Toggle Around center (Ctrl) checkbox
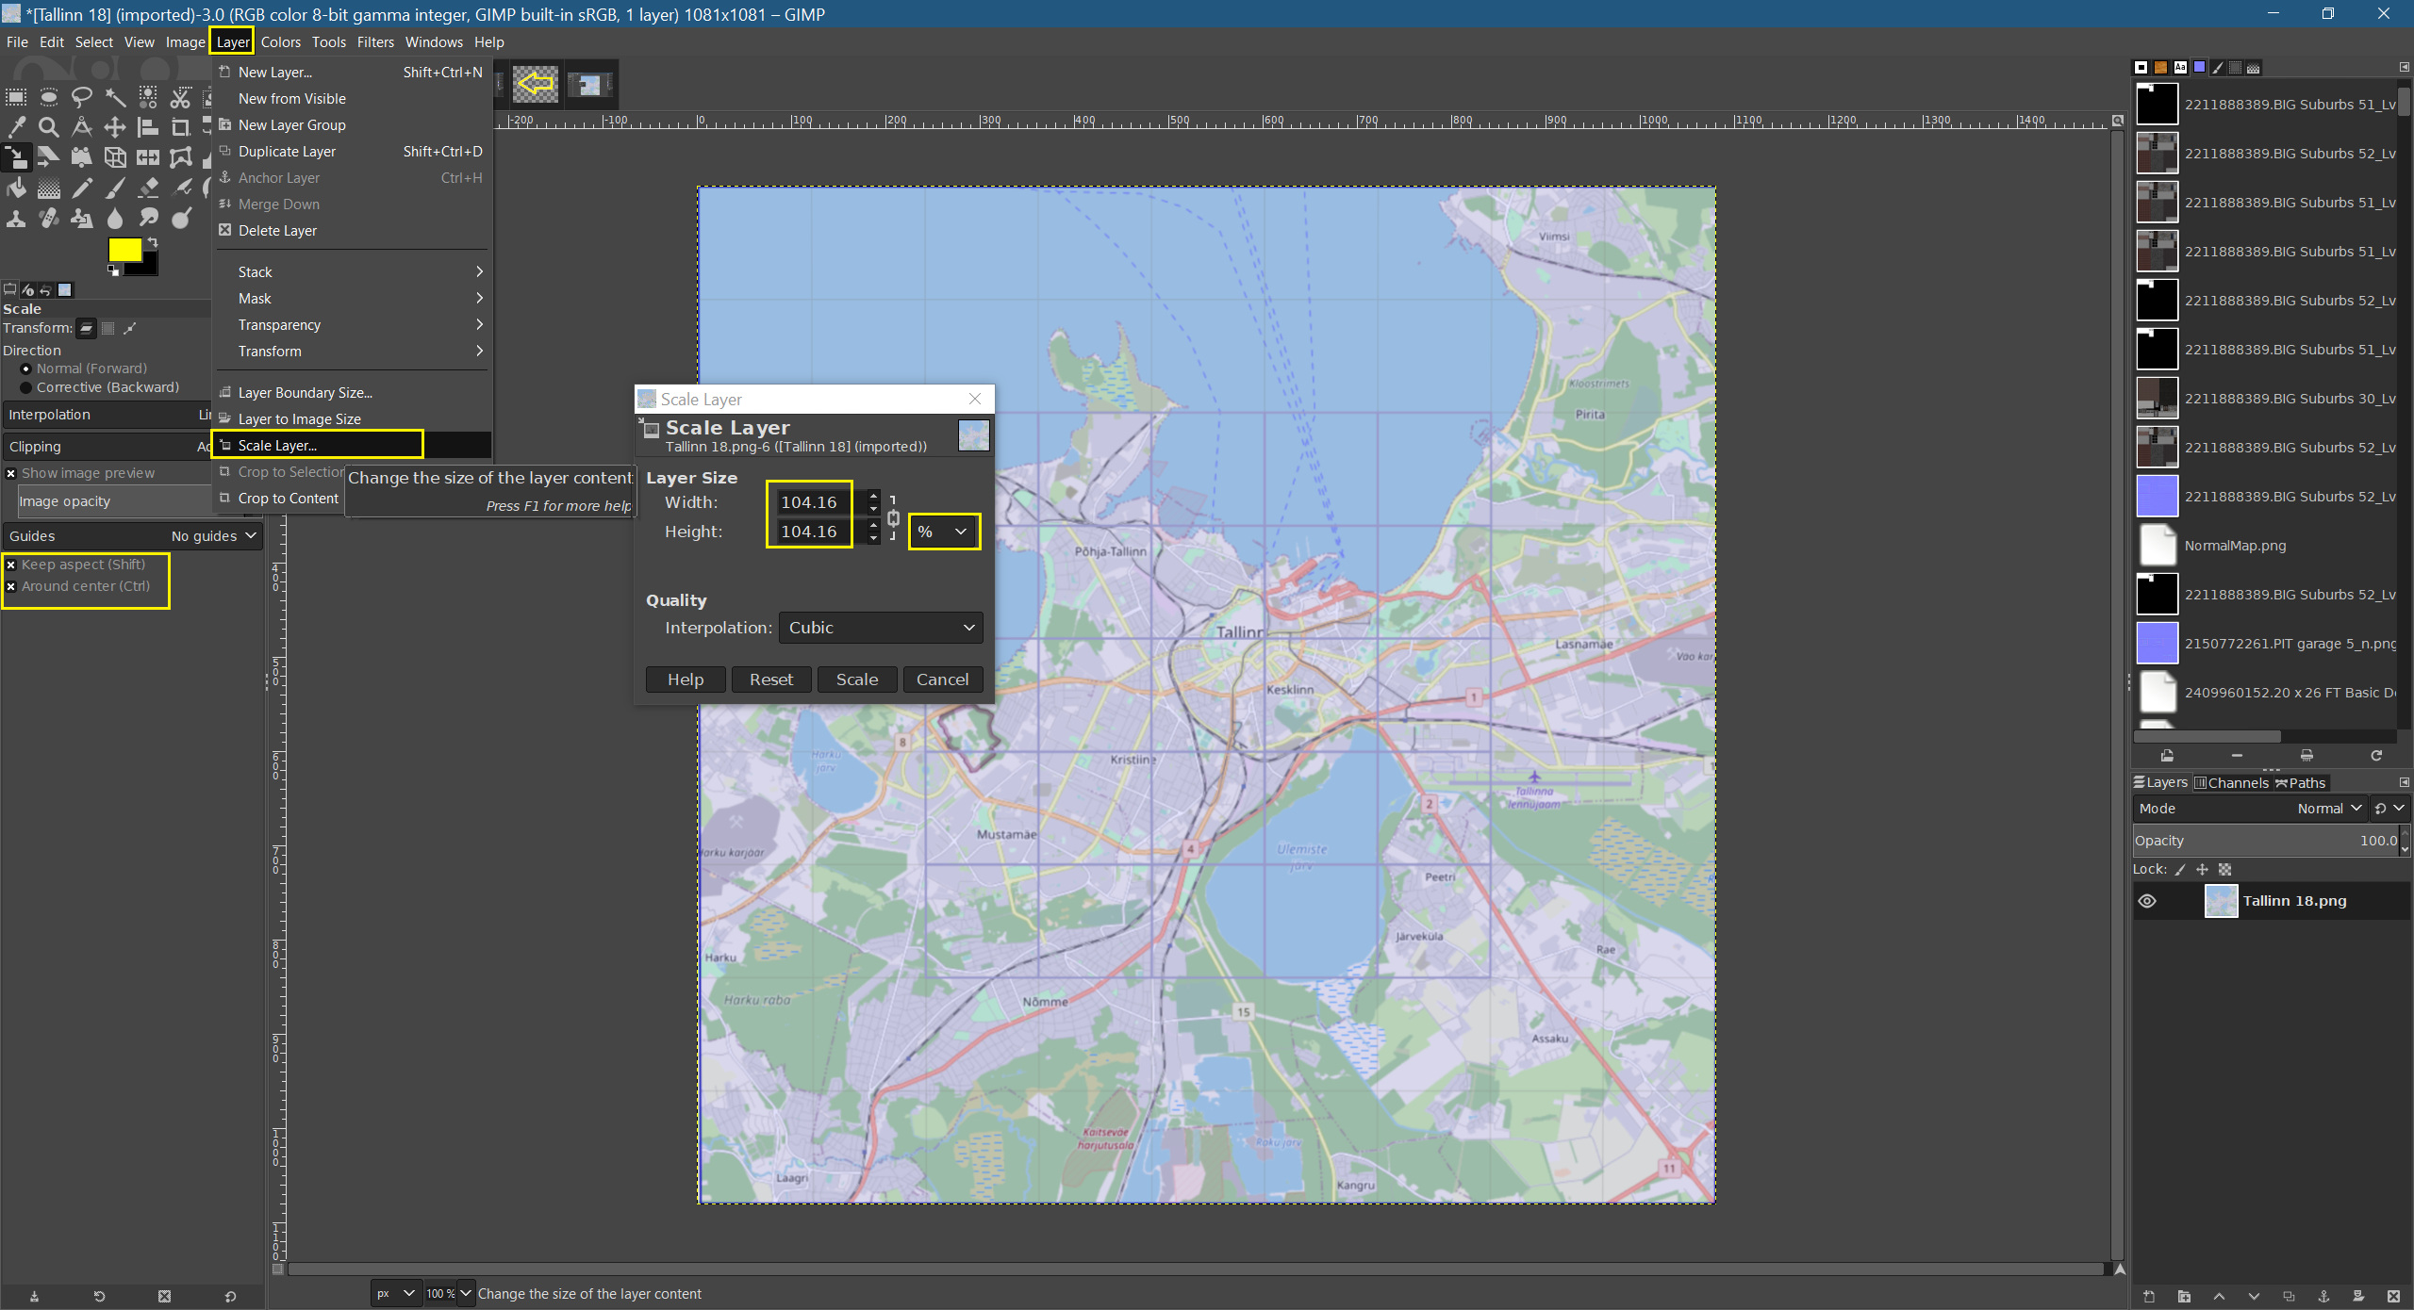 [x=11, y=586]
